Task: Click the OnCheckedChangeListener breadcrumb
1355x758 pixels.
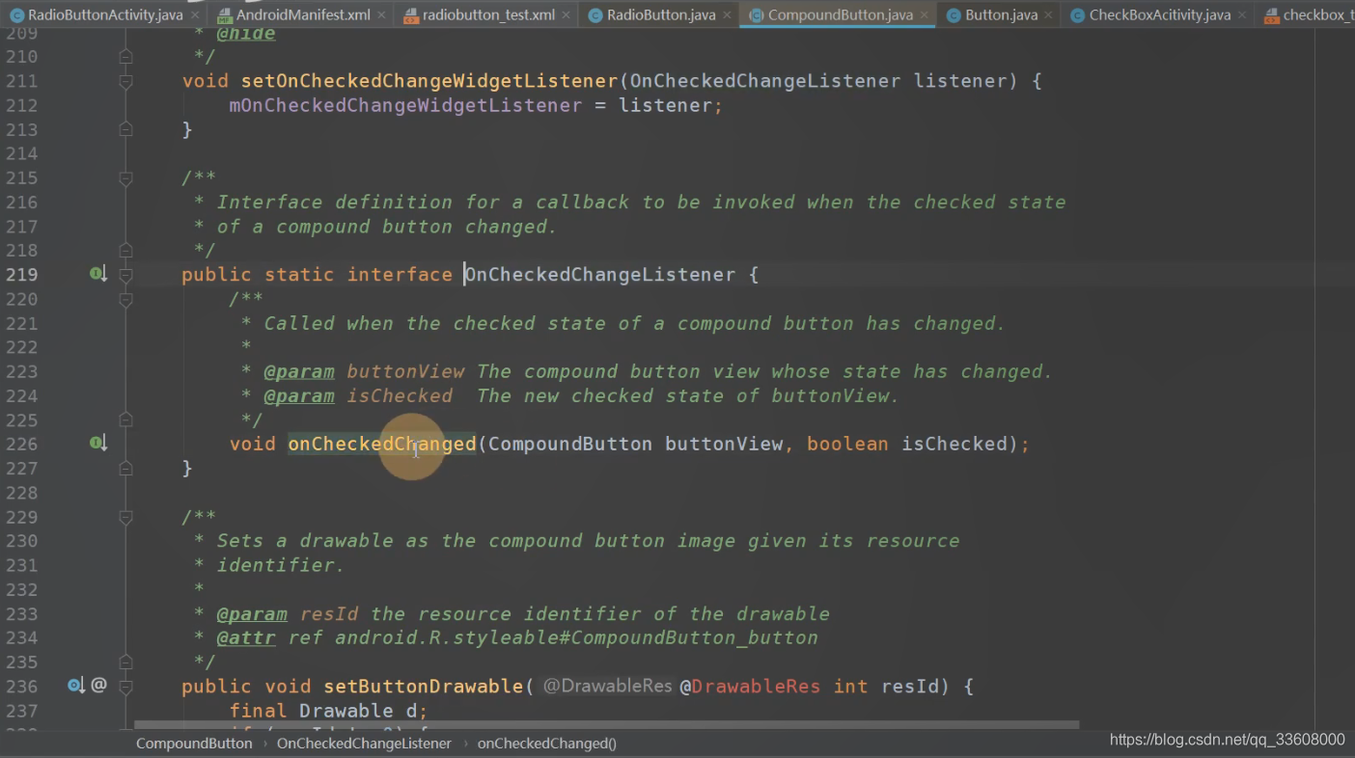Action: [364, 744]
